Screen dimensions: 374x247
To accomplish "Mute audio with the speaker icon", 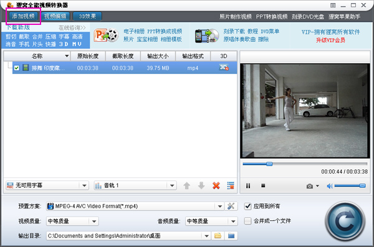I will (330, 186).
